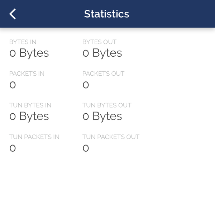The height and width of the screenshot is (203, 215).
Task: Tap the Statistics page title
Action: [x=106, y=14]
